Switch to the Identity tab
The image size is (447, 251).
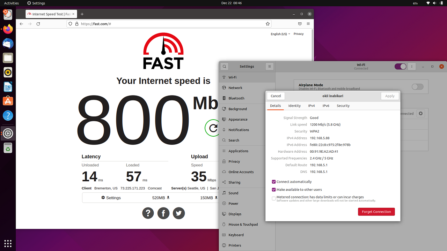294,106
